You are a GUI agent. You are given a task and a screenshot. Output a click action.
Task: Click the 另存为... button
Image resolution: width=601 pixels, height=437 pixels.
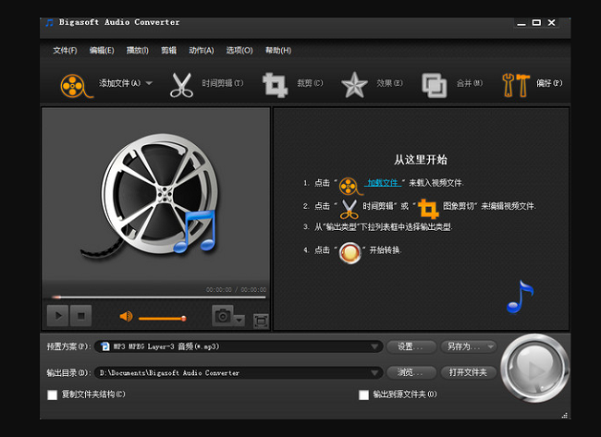tap(469, 346)
